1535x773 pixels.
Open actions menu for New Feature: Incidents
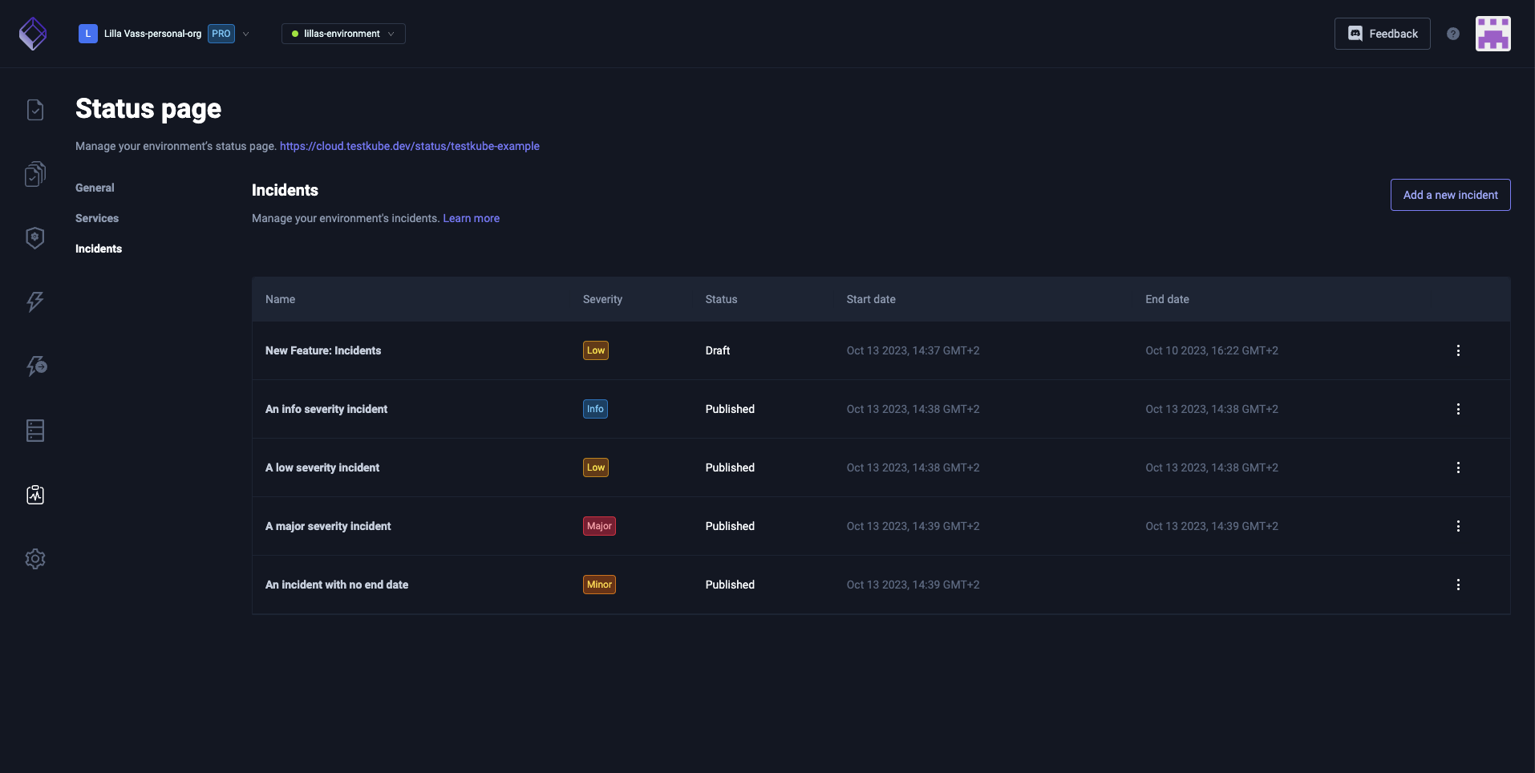click(1457, 350)
